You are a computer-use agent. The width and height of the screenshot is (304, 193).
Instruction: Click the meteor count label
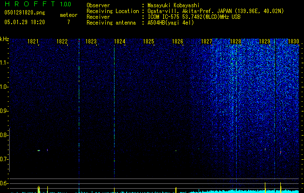pos(69,15)
